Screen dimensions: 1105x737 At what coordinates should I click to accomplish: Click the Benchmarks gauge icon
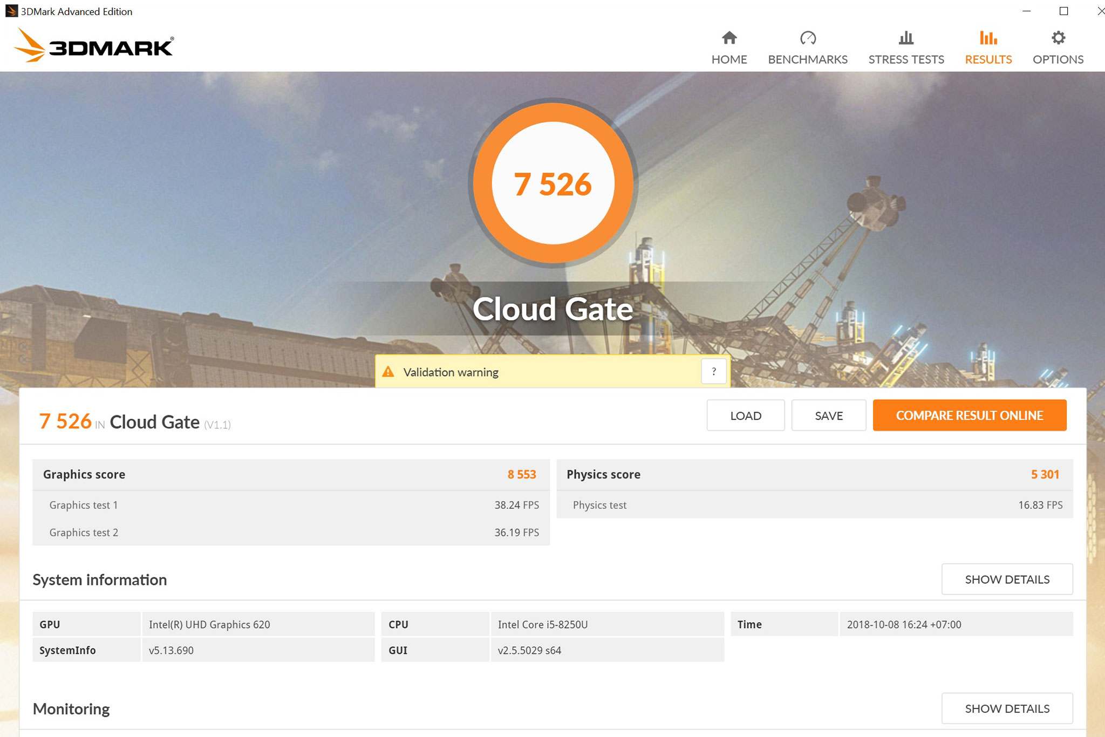[x=808, y=38]
